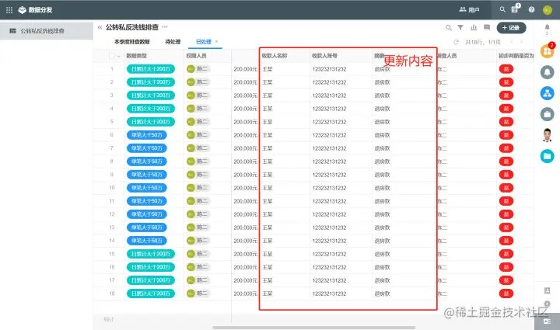Viewport: 560px width, 330px height.
Task: Refresh the table with the reload icon
Action: pyautogui.click(x=456, y=42)
